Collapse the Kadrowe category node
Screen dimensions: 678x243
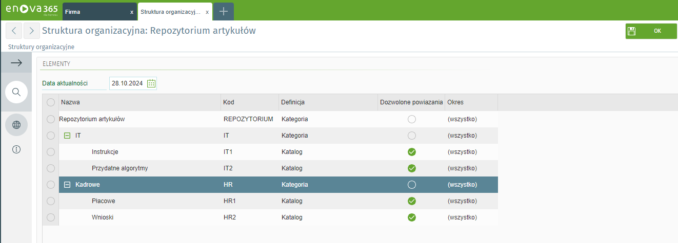pos(67,185)
